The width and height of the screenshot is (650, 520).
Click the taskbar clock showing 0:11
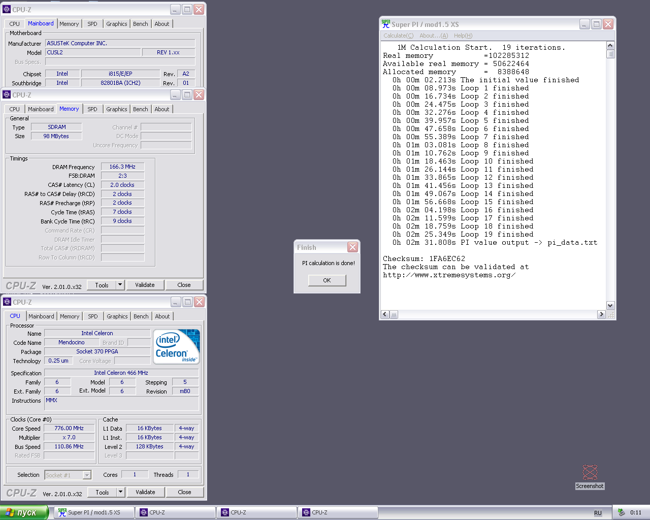[636, 512]
